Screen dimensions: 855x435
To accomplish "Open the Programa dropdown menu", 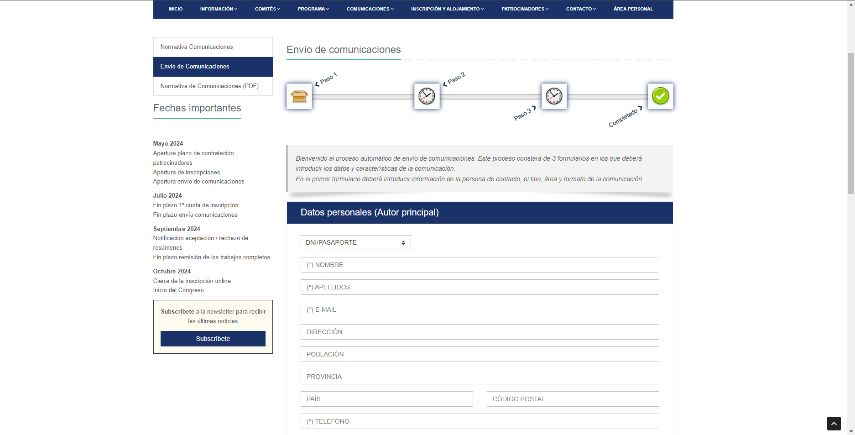I will tap(313, 9).
